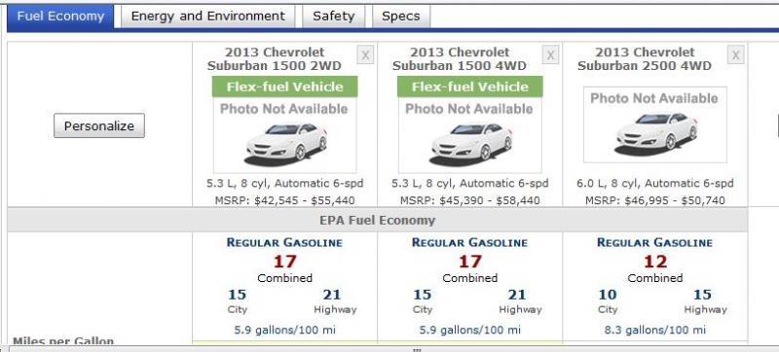Remove the Suburban 1500 4WD column with its X
The width and height of the screenshot is (779, 352).
pyautogui.click(x=550, y=55)
